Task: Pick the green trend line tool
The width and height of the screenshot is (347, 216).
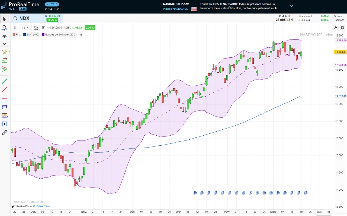Action: [4, 81]
